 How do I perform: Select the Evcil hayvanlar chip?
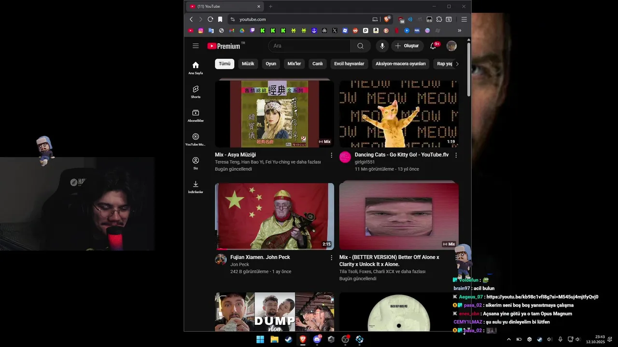pos(349,64)
